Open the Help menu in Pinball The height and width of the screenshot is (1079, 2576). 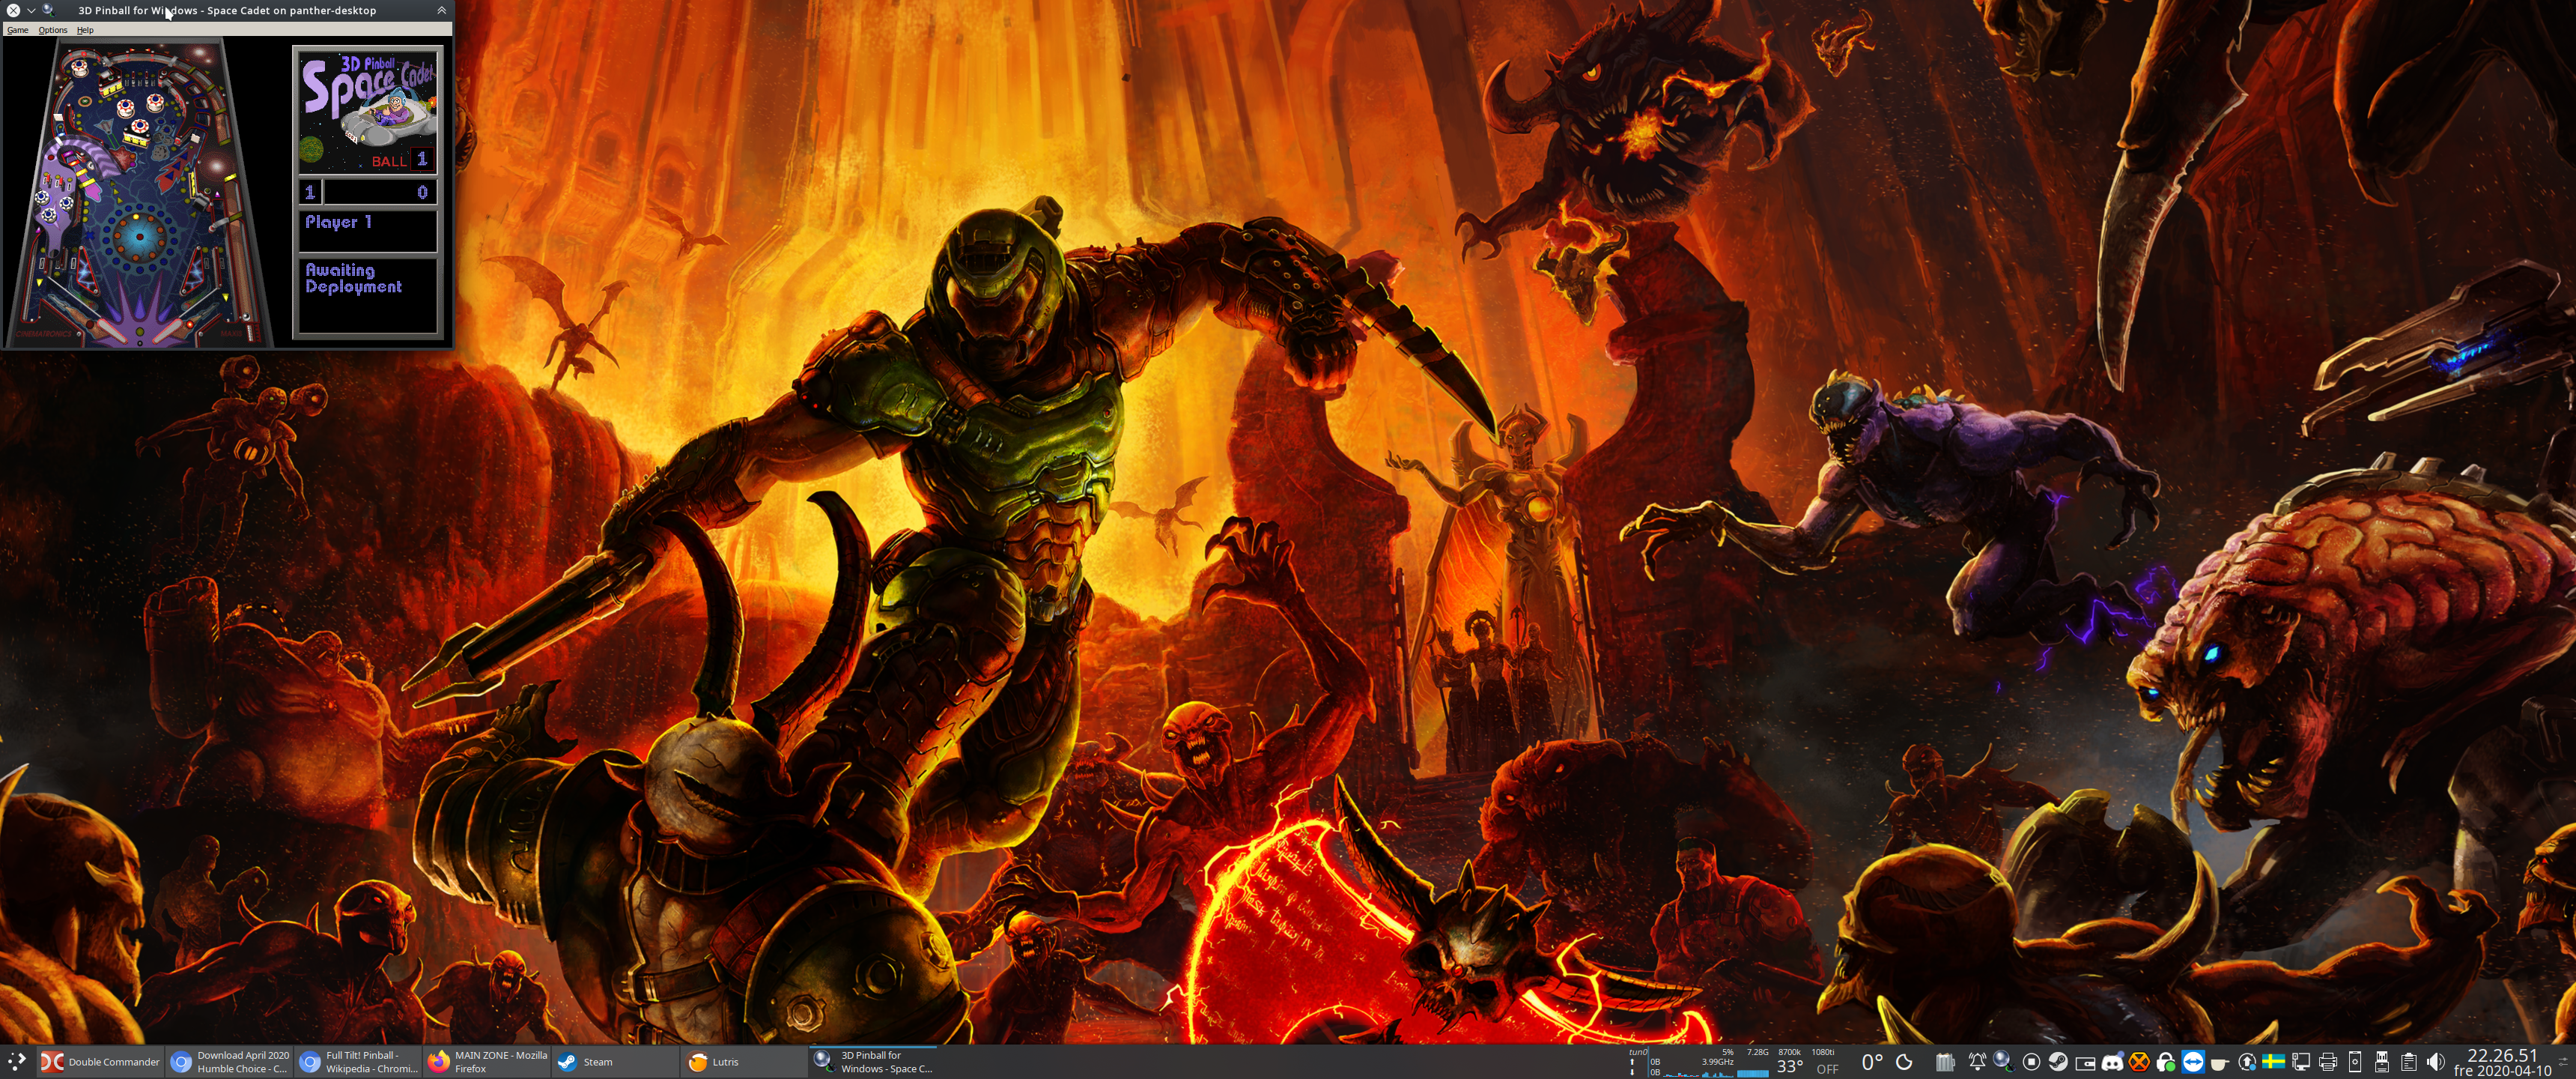pos(85,30)
